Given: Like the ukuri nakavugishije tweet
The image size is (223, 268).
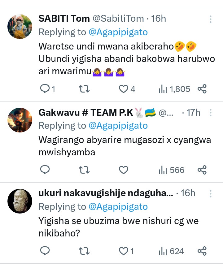Looking at the screenshot, I should 124,251.
